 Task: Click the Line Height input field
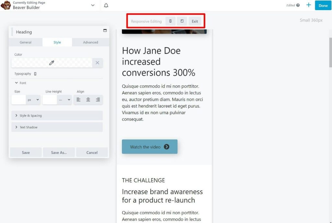pyautogui.click(x=50, y=100)
